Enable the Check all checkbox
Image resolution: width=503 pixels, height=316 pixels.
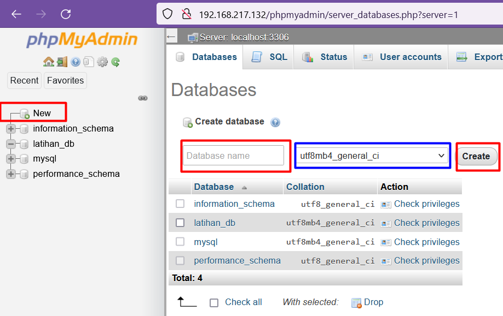tap(214, 302)
